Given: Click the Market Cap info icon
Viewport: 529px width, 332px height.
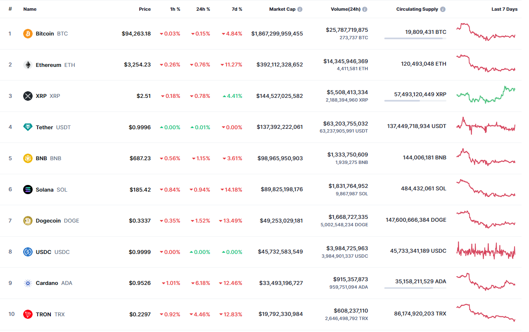Looking at the screenshot, I should click(x=300, y=9).
